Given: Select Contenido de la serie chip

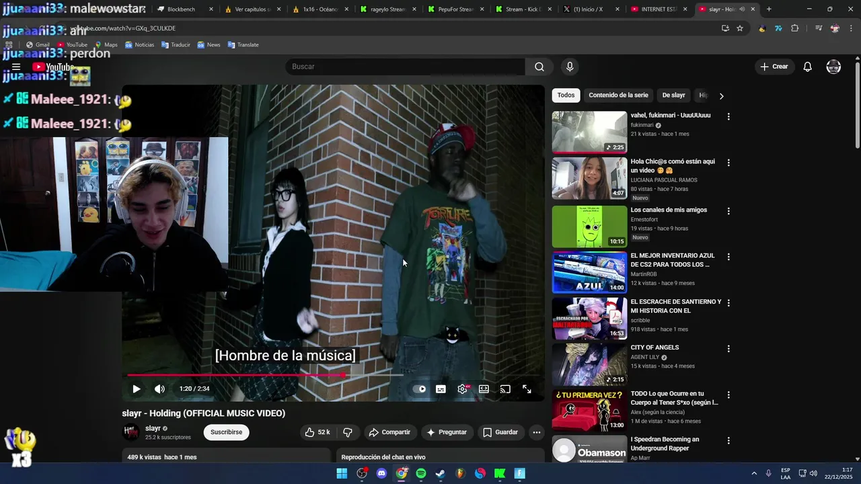Looking at the screenshot, I should pyautogui.click(x=618, y=95).
